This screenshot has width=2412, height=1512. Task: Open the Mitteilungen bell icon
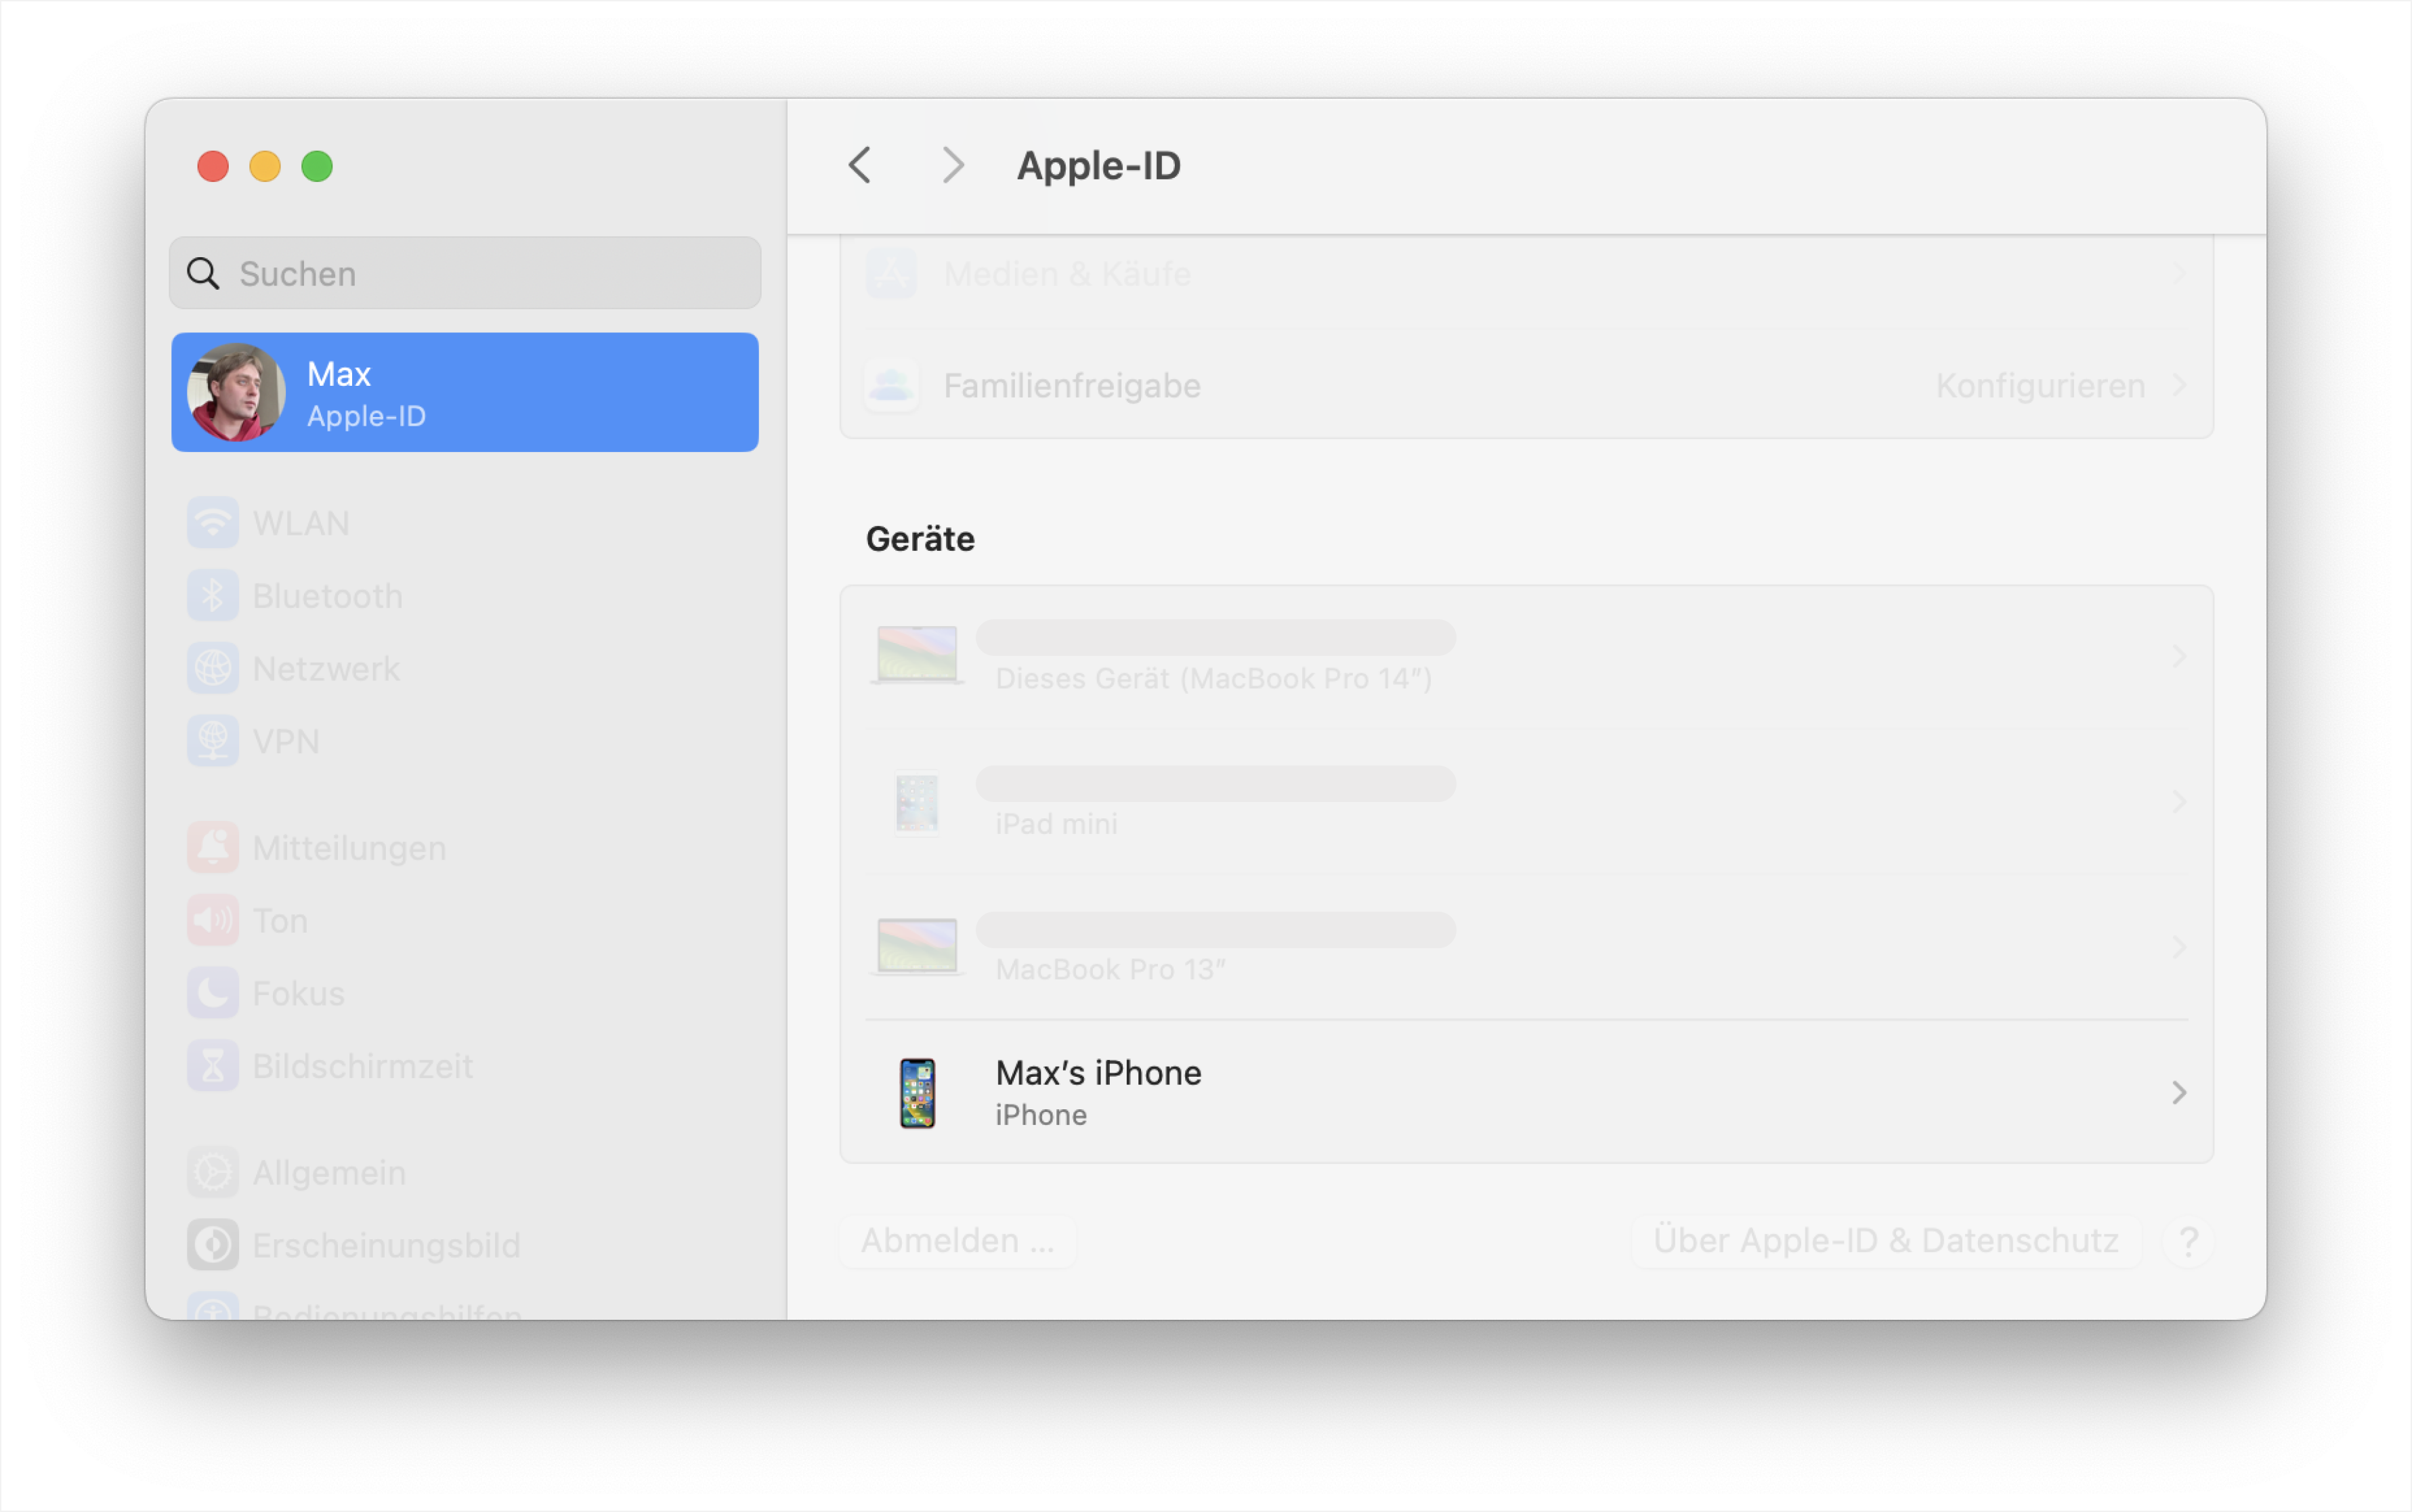[212, 848]
